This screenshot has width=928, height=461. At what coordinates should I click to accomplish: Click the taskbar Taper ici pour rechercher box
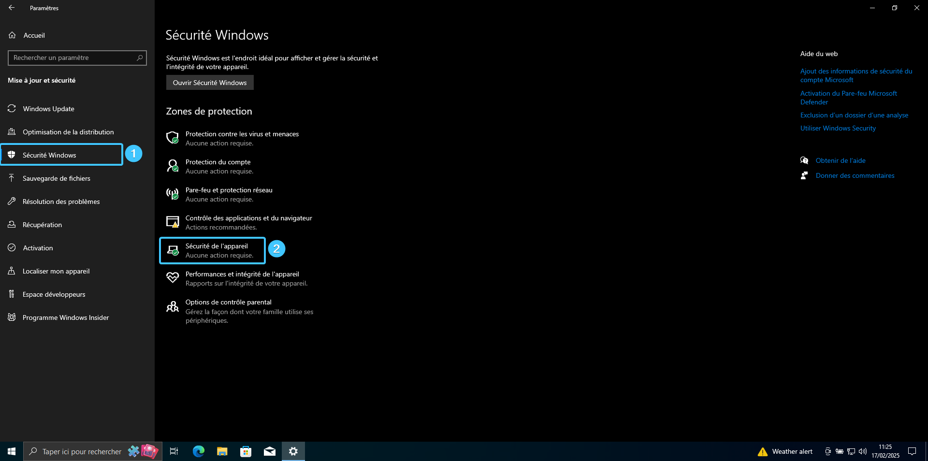pyautogui.click(x=93, y=451)
